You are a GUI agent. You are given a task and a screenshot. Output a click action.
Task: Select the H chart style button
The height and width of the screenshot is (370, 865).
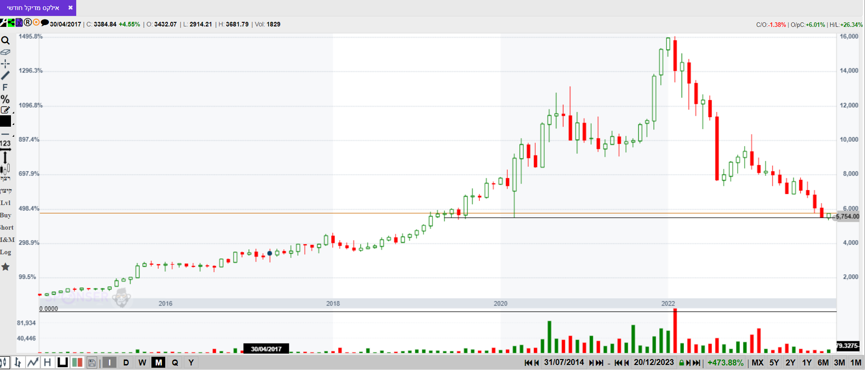(47, 363)
